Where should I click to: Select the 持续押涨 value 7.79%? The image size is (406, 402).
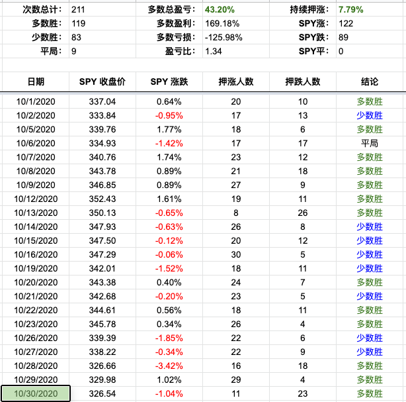coord(351,9)
